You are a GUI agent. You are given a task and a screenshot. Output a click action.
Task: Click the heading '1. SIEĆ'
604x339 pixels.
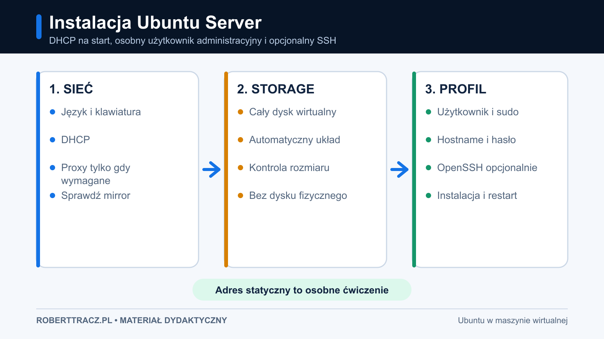click(x=71, y=89)
